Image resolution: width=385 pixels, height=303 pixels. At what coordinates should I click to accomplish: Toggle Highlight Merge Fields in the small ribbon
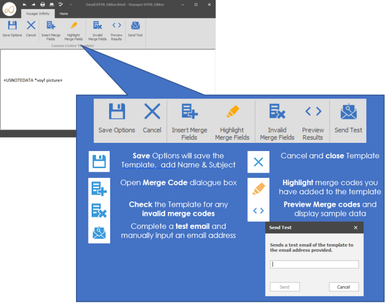73,29
